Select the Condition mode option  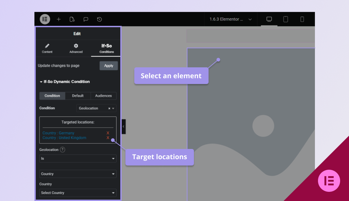click(52, 96)
